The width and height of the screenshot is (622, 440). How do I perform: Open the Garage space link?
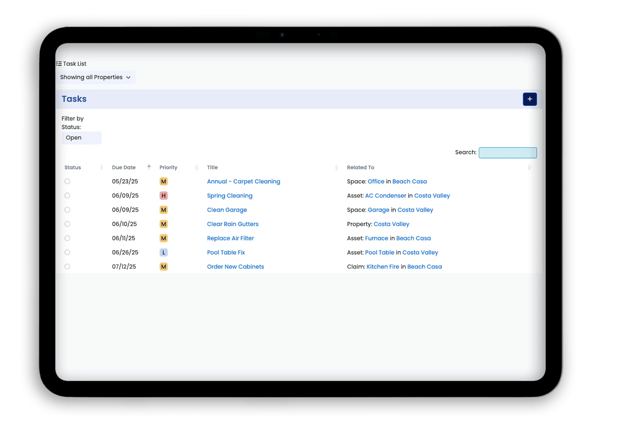[x=379, y=210]
